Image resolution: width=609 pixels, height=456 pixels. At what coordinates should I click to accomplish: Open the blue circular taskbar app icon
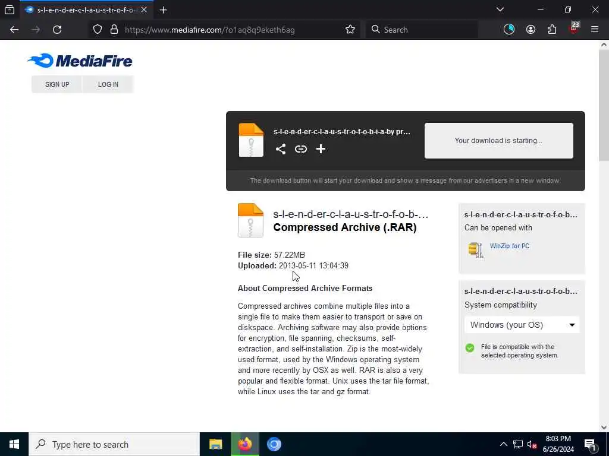point(274,444)
